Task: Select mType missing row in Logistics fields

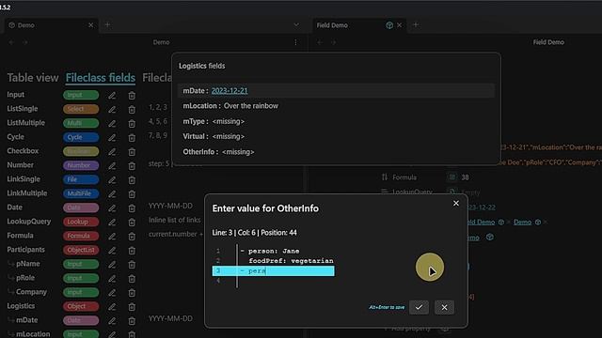Action: pyautogui.click(x=336, y=121)
